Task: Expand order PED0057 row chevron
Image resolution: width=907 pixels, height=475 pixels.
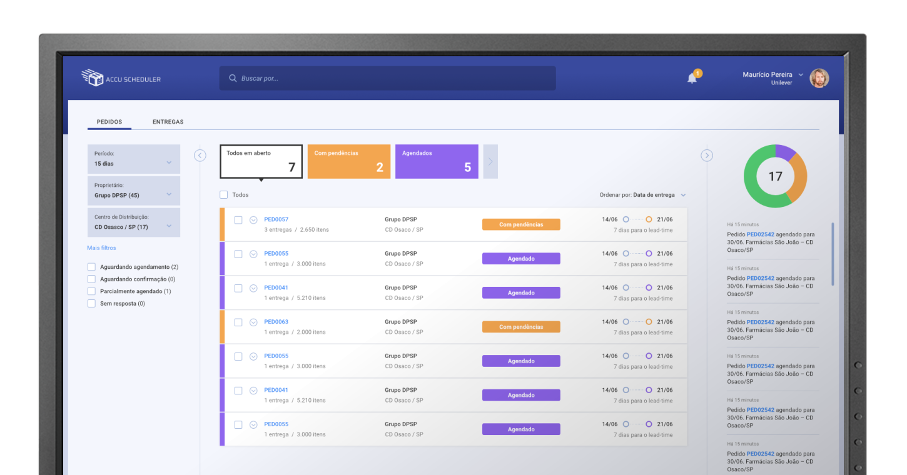Action: [x=253, y=220]
